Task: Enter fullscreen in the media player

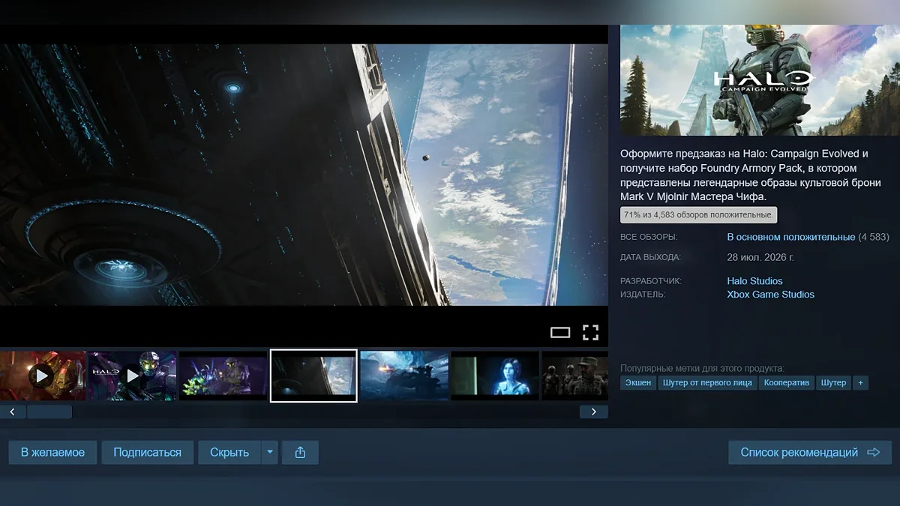Action: [x=591, y=333]
